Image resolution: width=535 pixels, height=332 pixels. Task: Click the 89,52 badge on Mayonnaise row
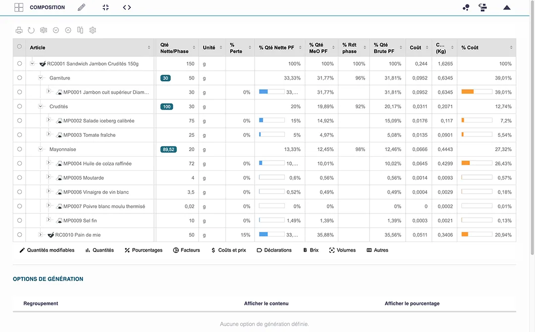tap(168, 149)
